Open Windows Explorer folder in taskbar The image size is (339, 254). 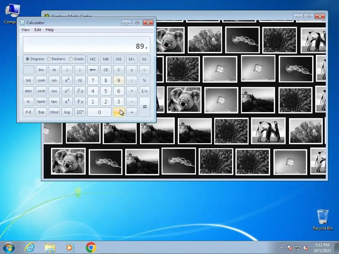coord(50,247)
